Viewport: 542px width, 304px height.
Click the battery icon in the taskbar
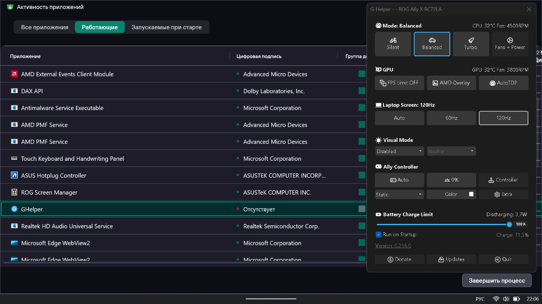(x=517, y=299)
